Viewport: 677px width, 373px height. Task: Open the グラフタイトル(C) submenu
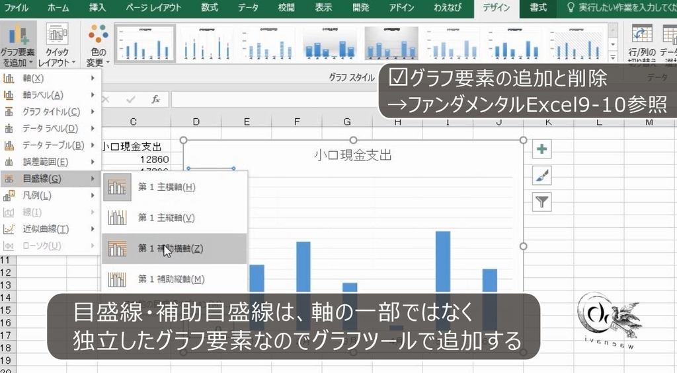pos(50,112)
